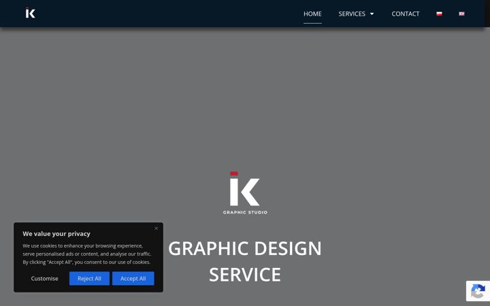Switch language with the UK flag
490x306 pixels.
461,14
